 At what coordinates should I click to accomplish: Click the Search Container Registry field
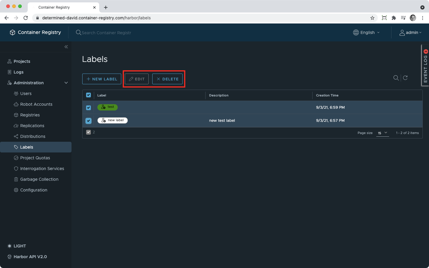click(x=106, y=33)
